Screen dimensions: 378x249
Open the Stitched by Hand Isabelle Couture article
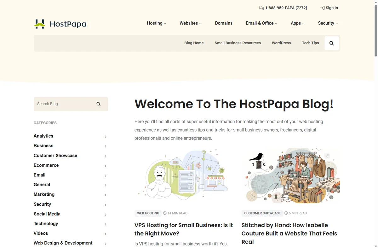click(289, 234)
